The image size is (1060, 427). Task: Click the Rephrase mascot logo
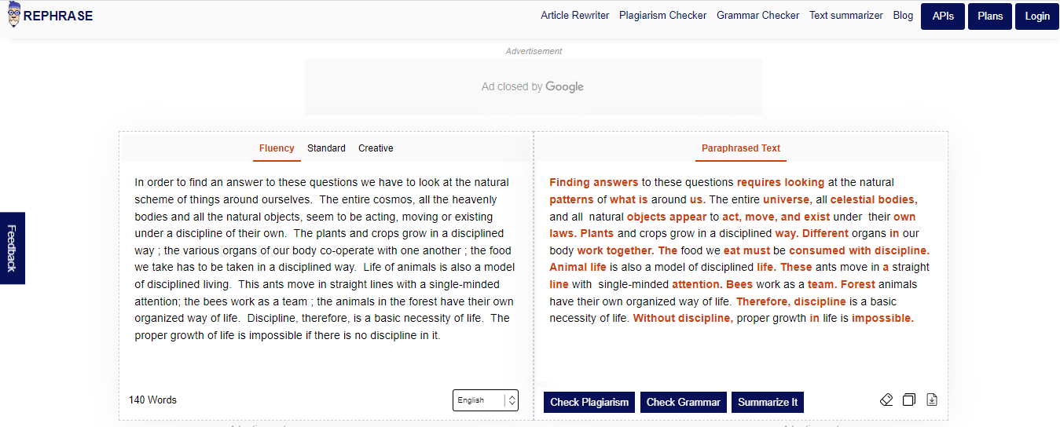pos(14,15)
